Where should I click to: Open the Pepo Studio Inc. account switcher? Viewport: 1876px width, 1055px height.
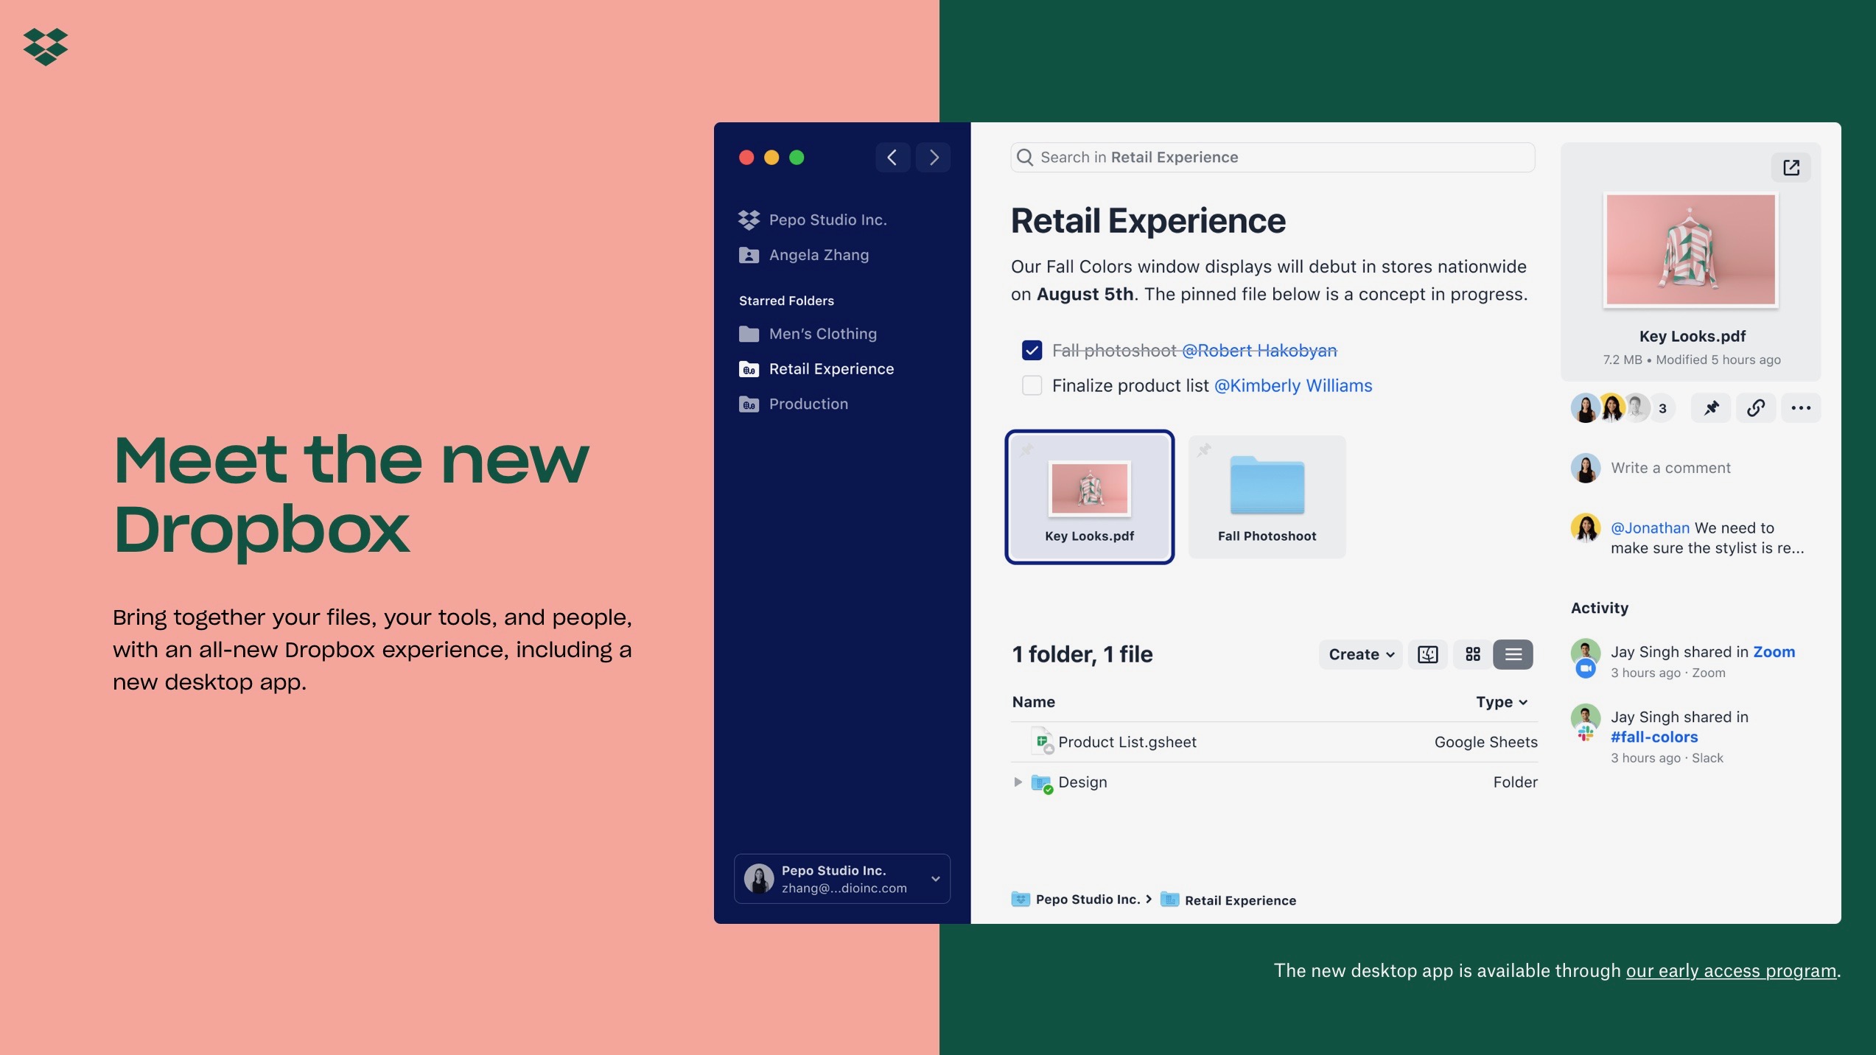pyautogui.click(x=841, y=878)
